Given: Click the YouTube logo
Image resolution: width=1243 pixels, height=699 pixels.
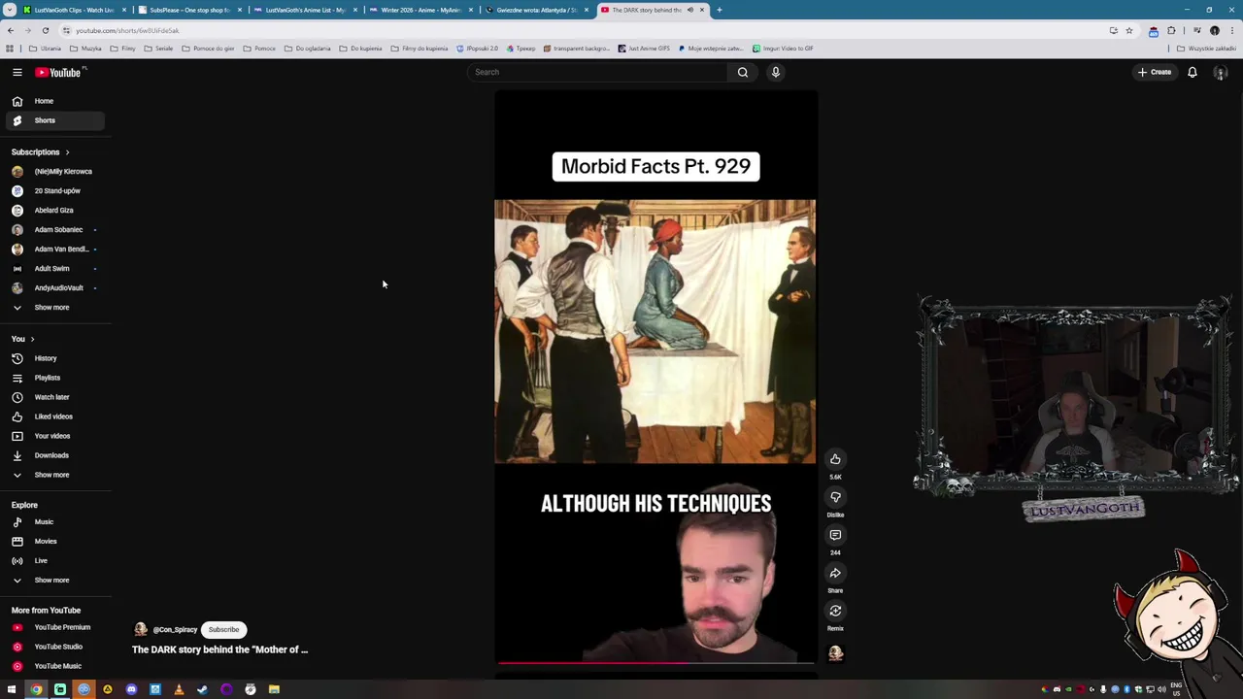Looking at the screenshot, I should coord(60,72).
